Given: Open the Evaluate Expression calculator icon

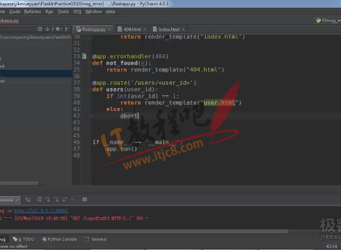Looking at the screenshot, I should [x=85, y=199].
